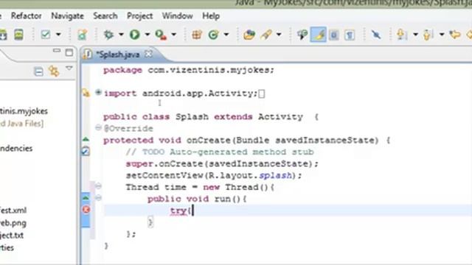Image resolution: width=472 pixels, height=265 pixels.
Task: Open the External Tools dropdown arrow
Action: 174,35
